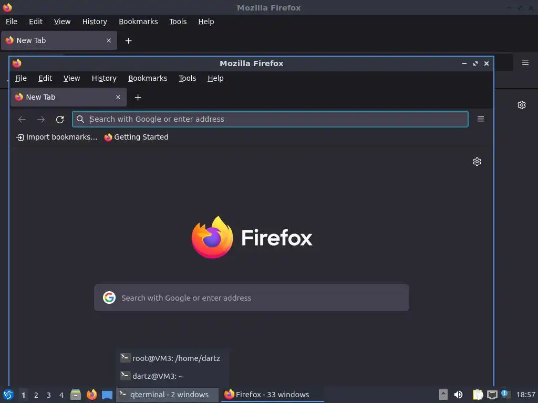Open Bookmarks menu in the front Firefox window

click(148, 79)
